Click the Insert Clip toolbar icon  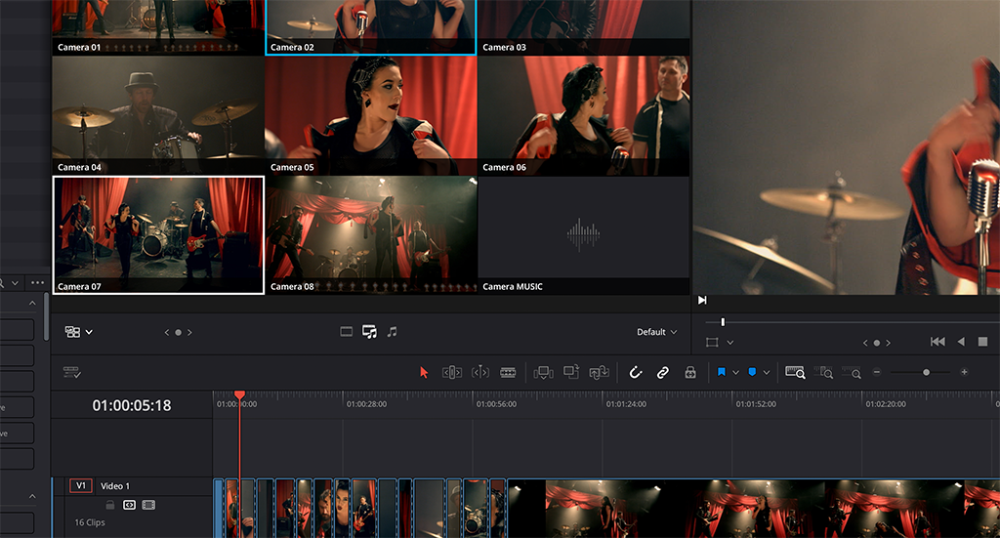tap(544, 372)
